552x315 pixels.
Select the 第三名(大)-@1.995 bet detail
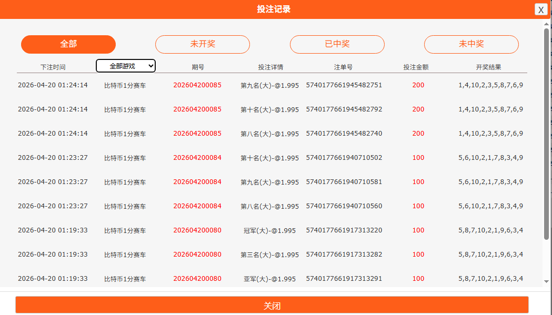pyautogui.click(x=269, y=255)
